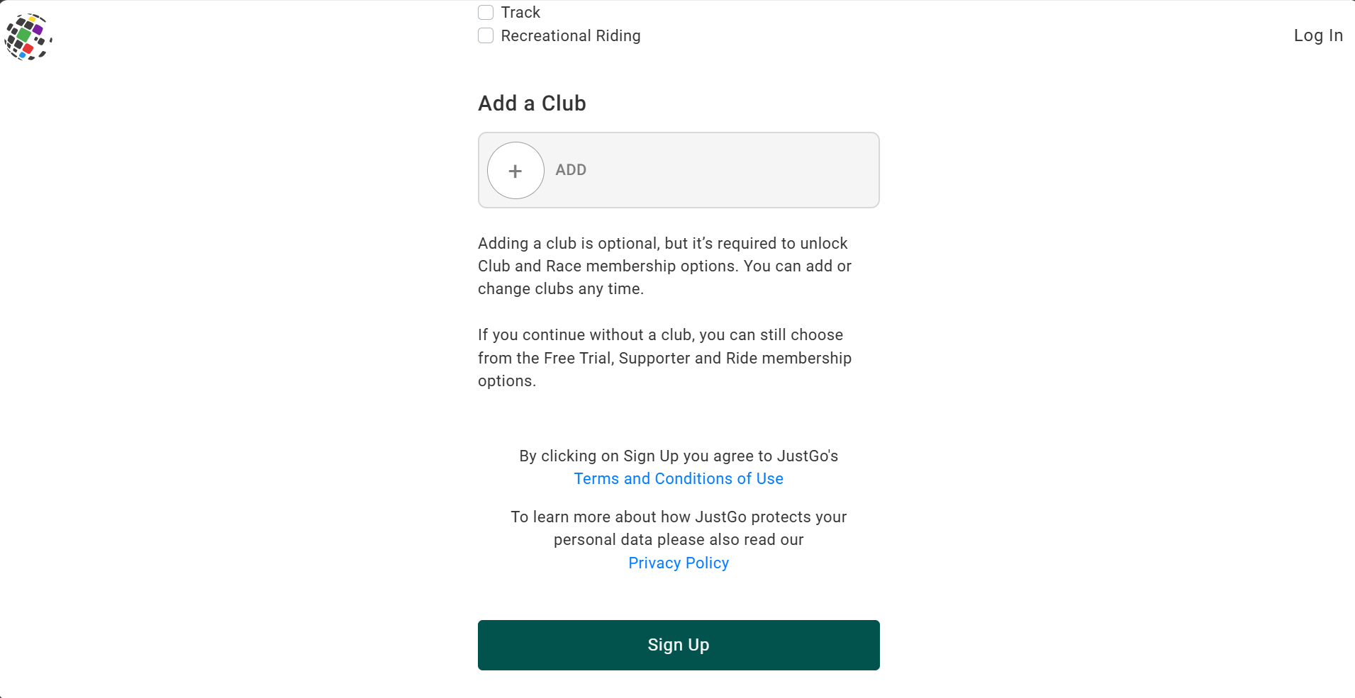The height and width of the screenshot is (698, 1355).
Task: Click the Add a Club heading
Action: pos(532,103)
